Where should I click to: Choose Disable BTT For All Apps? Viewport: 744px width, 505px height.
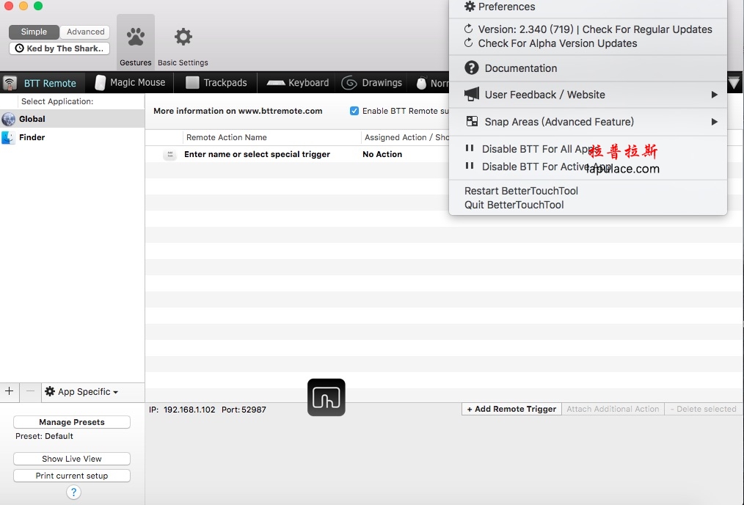click(x=588, y=148)
